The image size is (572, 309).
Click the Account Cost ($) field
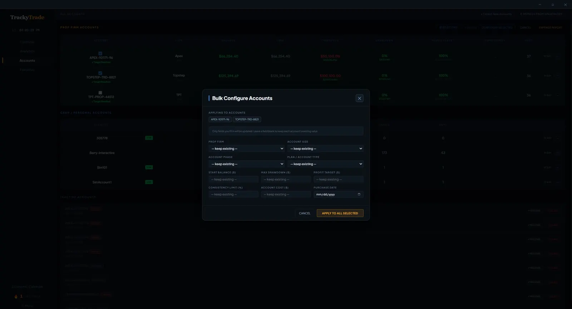click(x=286, y=194)
